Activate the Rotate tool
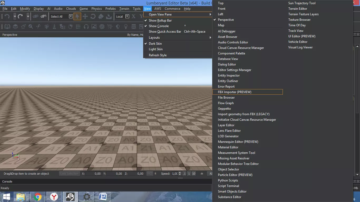Image resolution: width=360 pixels, height=202 pixels. [93, 16]
